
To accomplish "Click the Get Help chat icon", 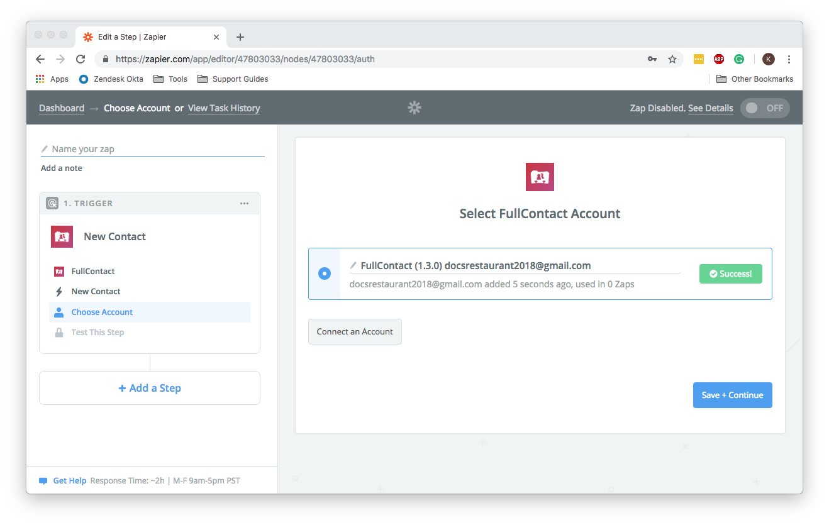I will 43,481.
